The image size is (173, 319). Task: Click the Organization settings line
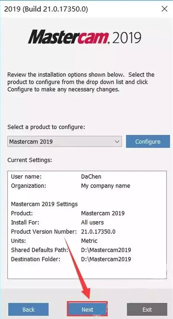(70, 186)
